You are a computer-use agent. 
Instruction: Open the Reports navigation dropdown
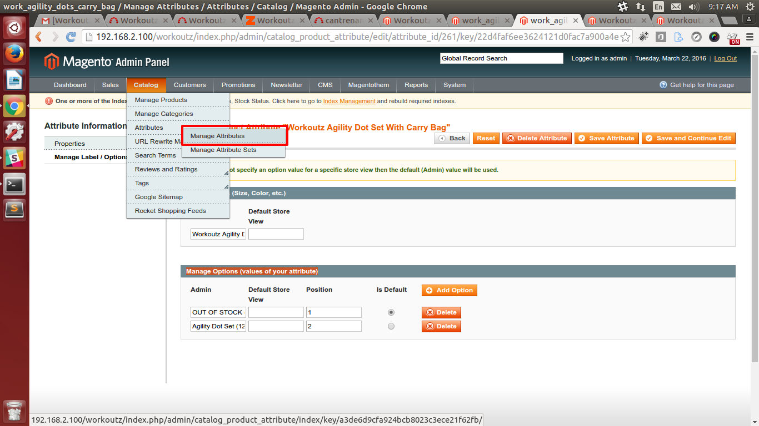coord(416,85)
